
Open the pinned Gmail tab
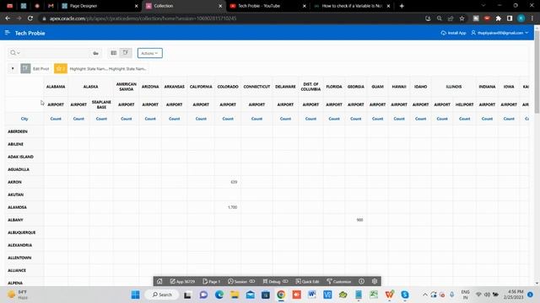[51, 6]
